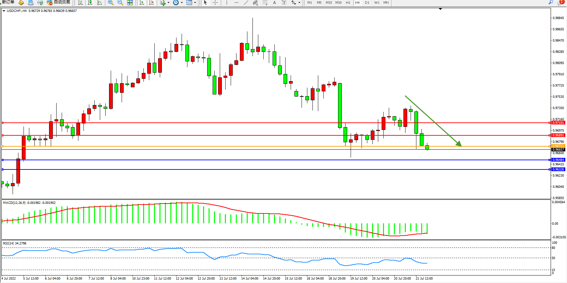
Task: Click the zoom in magnifier icon
Action: click(111, 3)
